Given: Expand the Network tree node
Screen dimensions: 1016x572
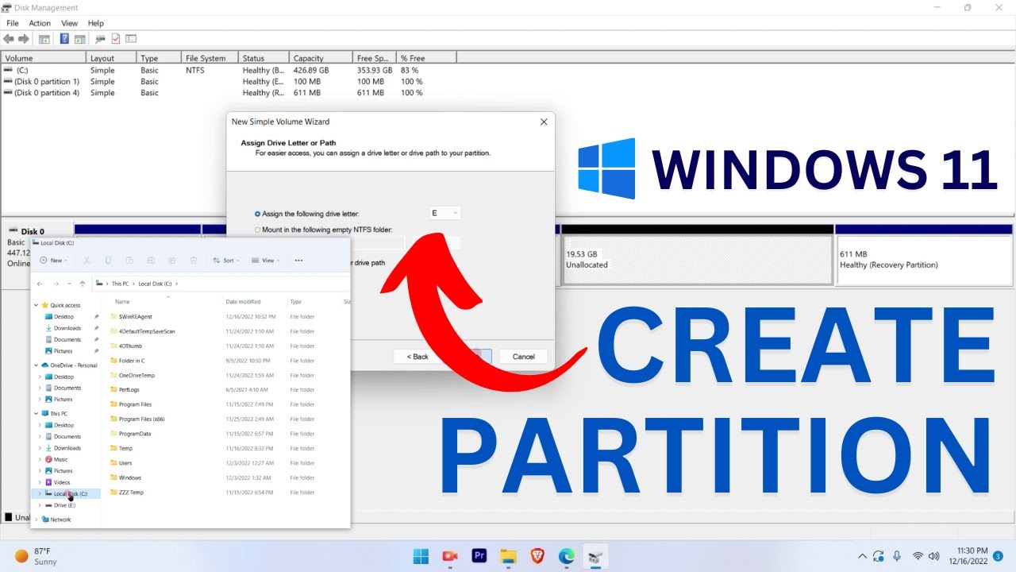Looking at the screenshot, I should point(36,520).
